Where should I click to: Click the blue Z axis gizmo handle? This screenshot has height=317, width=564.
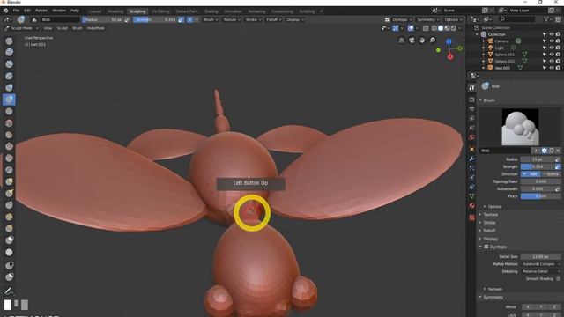(449, 41)
